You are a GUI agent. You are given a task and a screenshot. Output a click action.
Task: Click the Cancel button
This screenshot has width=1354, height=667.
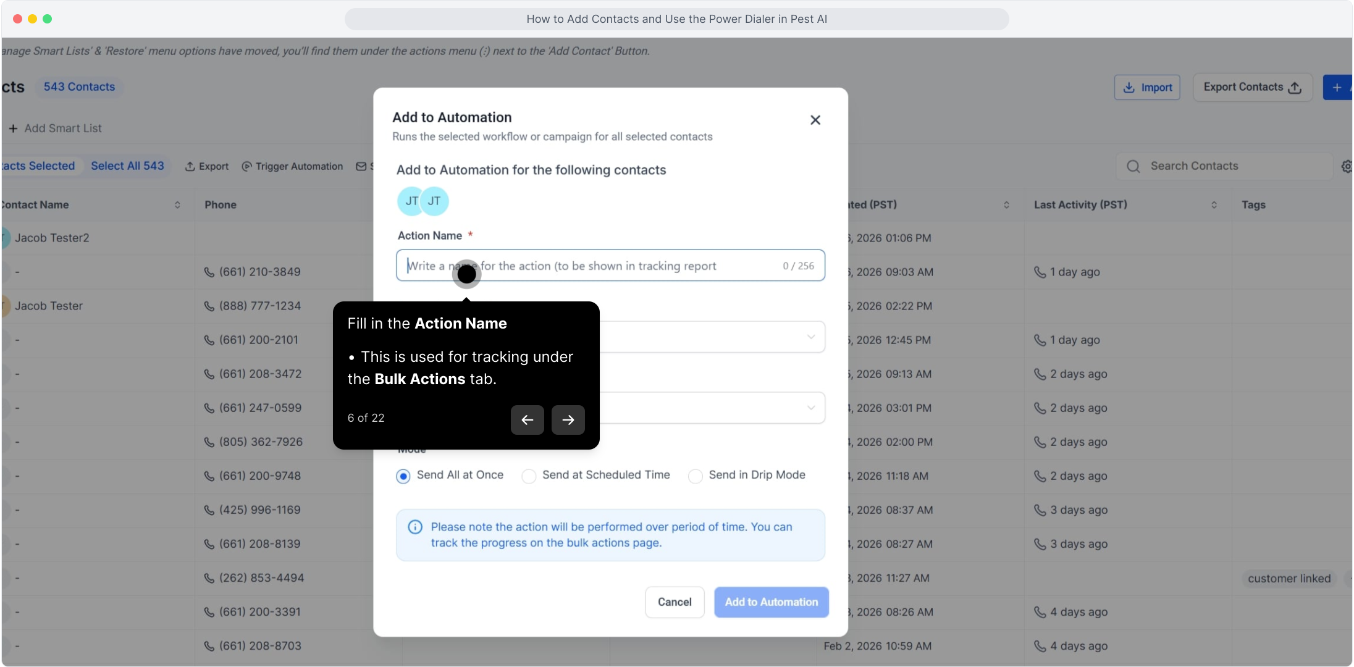[x=674, y=602]
